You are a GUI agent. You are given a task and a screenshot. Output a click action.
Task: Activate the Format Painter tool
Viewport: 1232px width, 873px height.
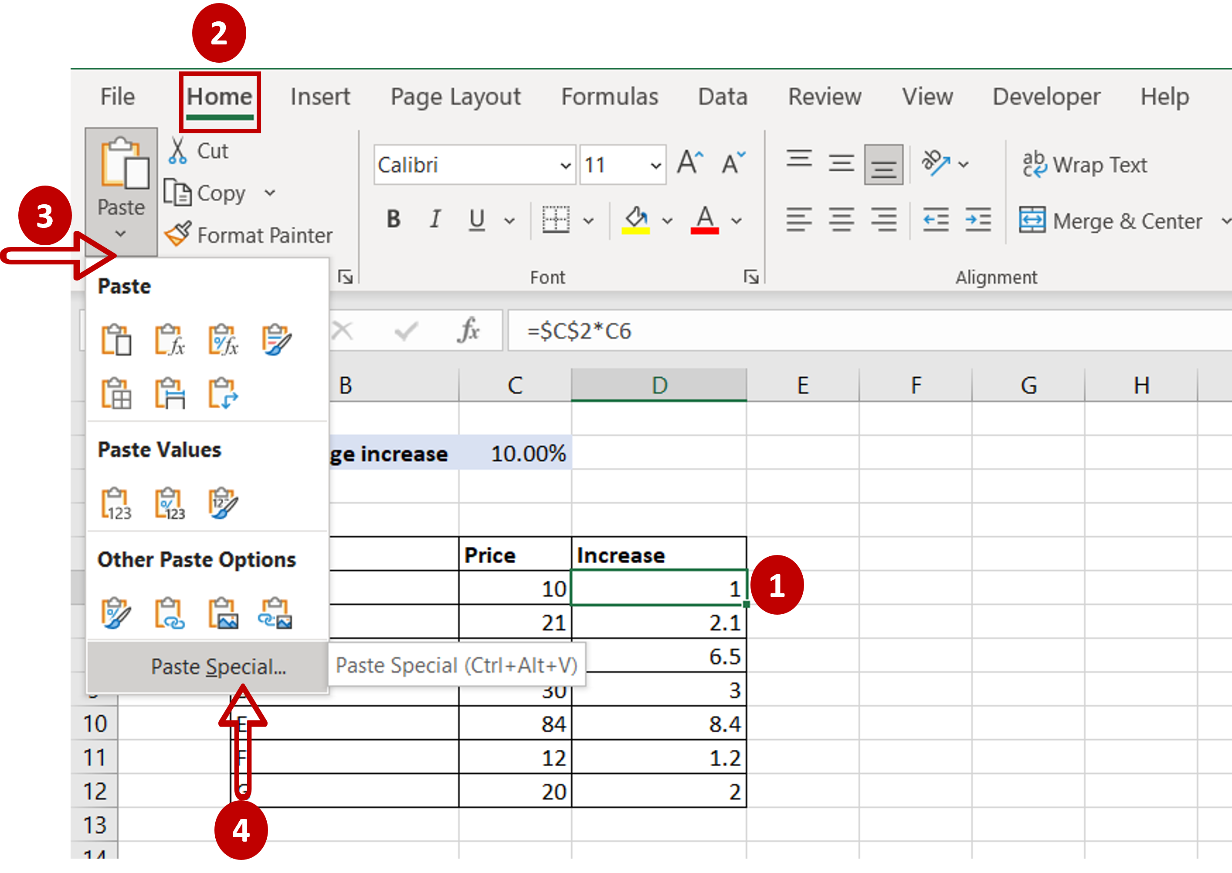tap(248, 235)
